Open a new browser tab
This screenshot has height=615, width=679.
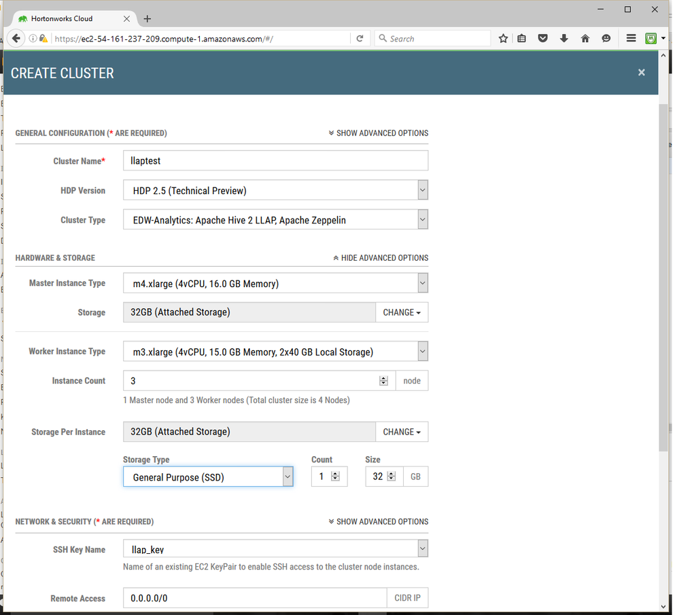(147, 18)
